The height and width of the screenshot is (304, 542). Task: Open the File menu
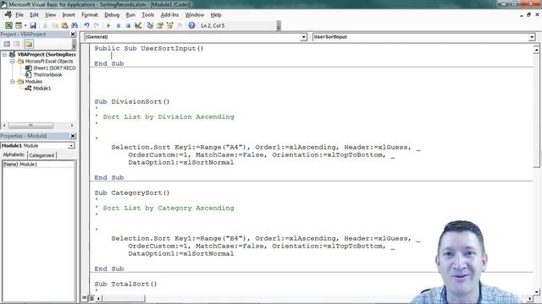[x=19, y=15]
